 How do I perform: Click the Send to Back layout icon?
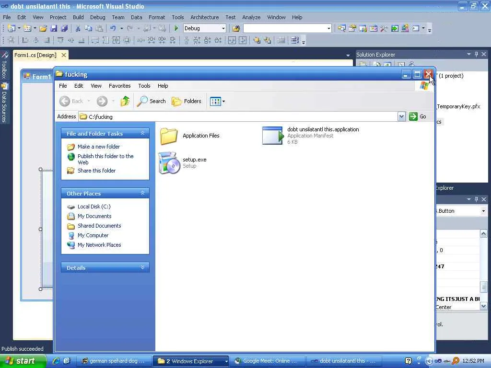click(268, 40)
